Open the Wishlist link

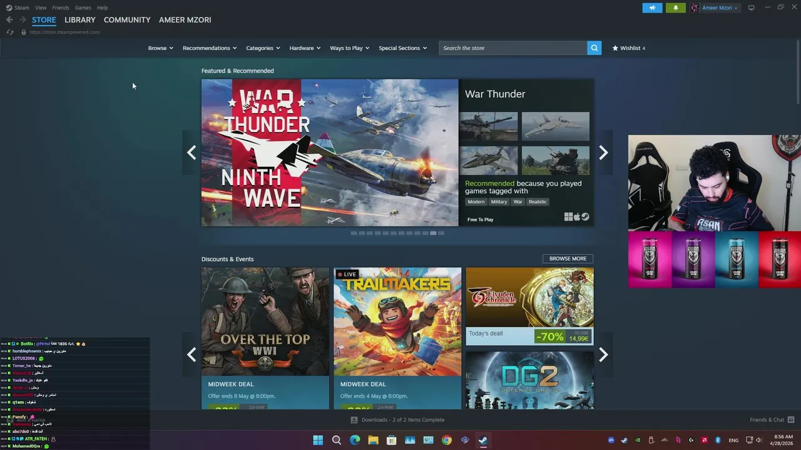point(628,48)
